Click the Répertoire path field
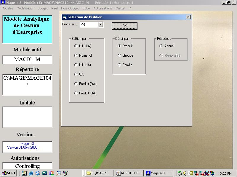The height and width of the screenshot is (177, 237). pyautogui.click(x=27, y=85)
